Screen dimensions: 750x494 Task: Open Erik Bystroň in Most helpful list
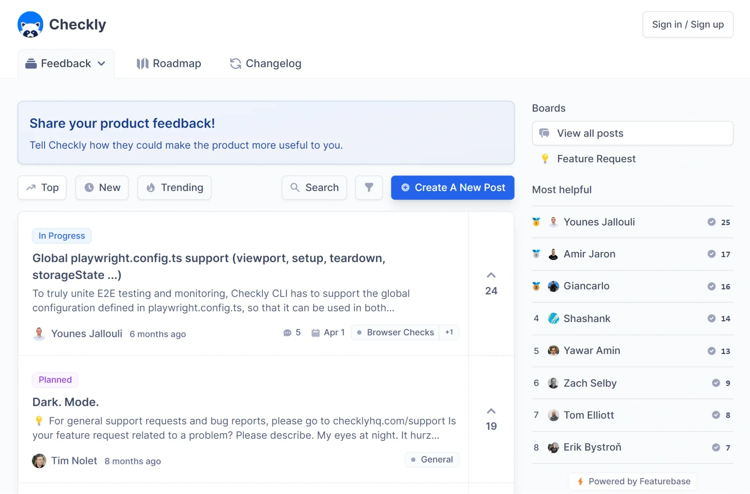[633, 448]
